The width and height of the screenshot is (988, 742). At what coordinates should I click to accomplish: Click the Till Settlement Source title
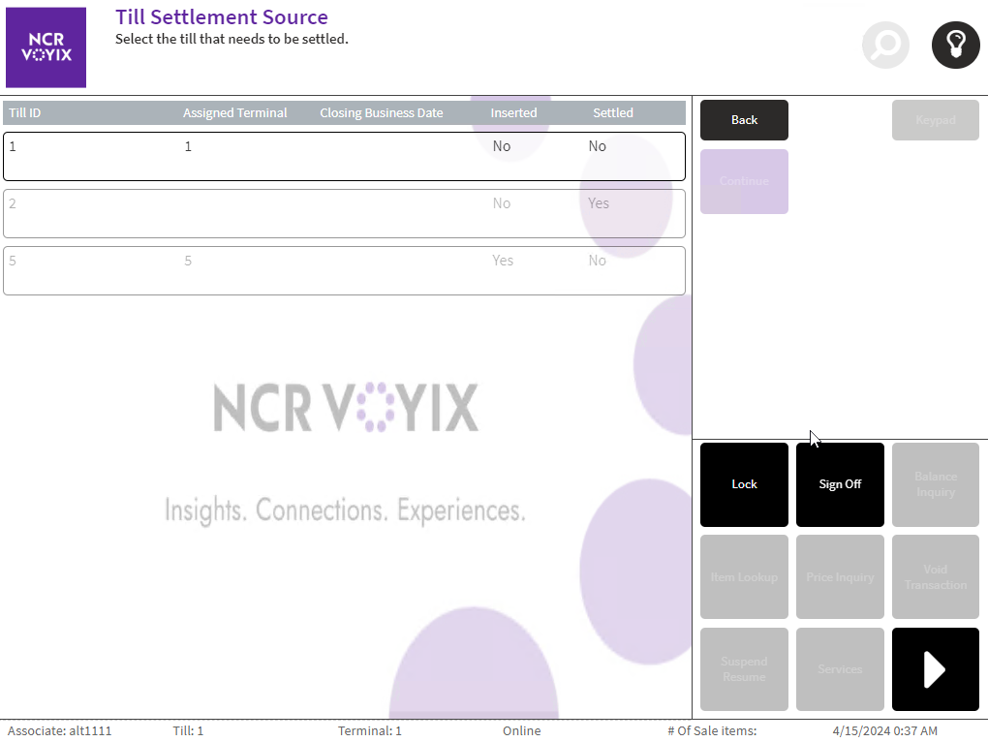coord(222,17)
